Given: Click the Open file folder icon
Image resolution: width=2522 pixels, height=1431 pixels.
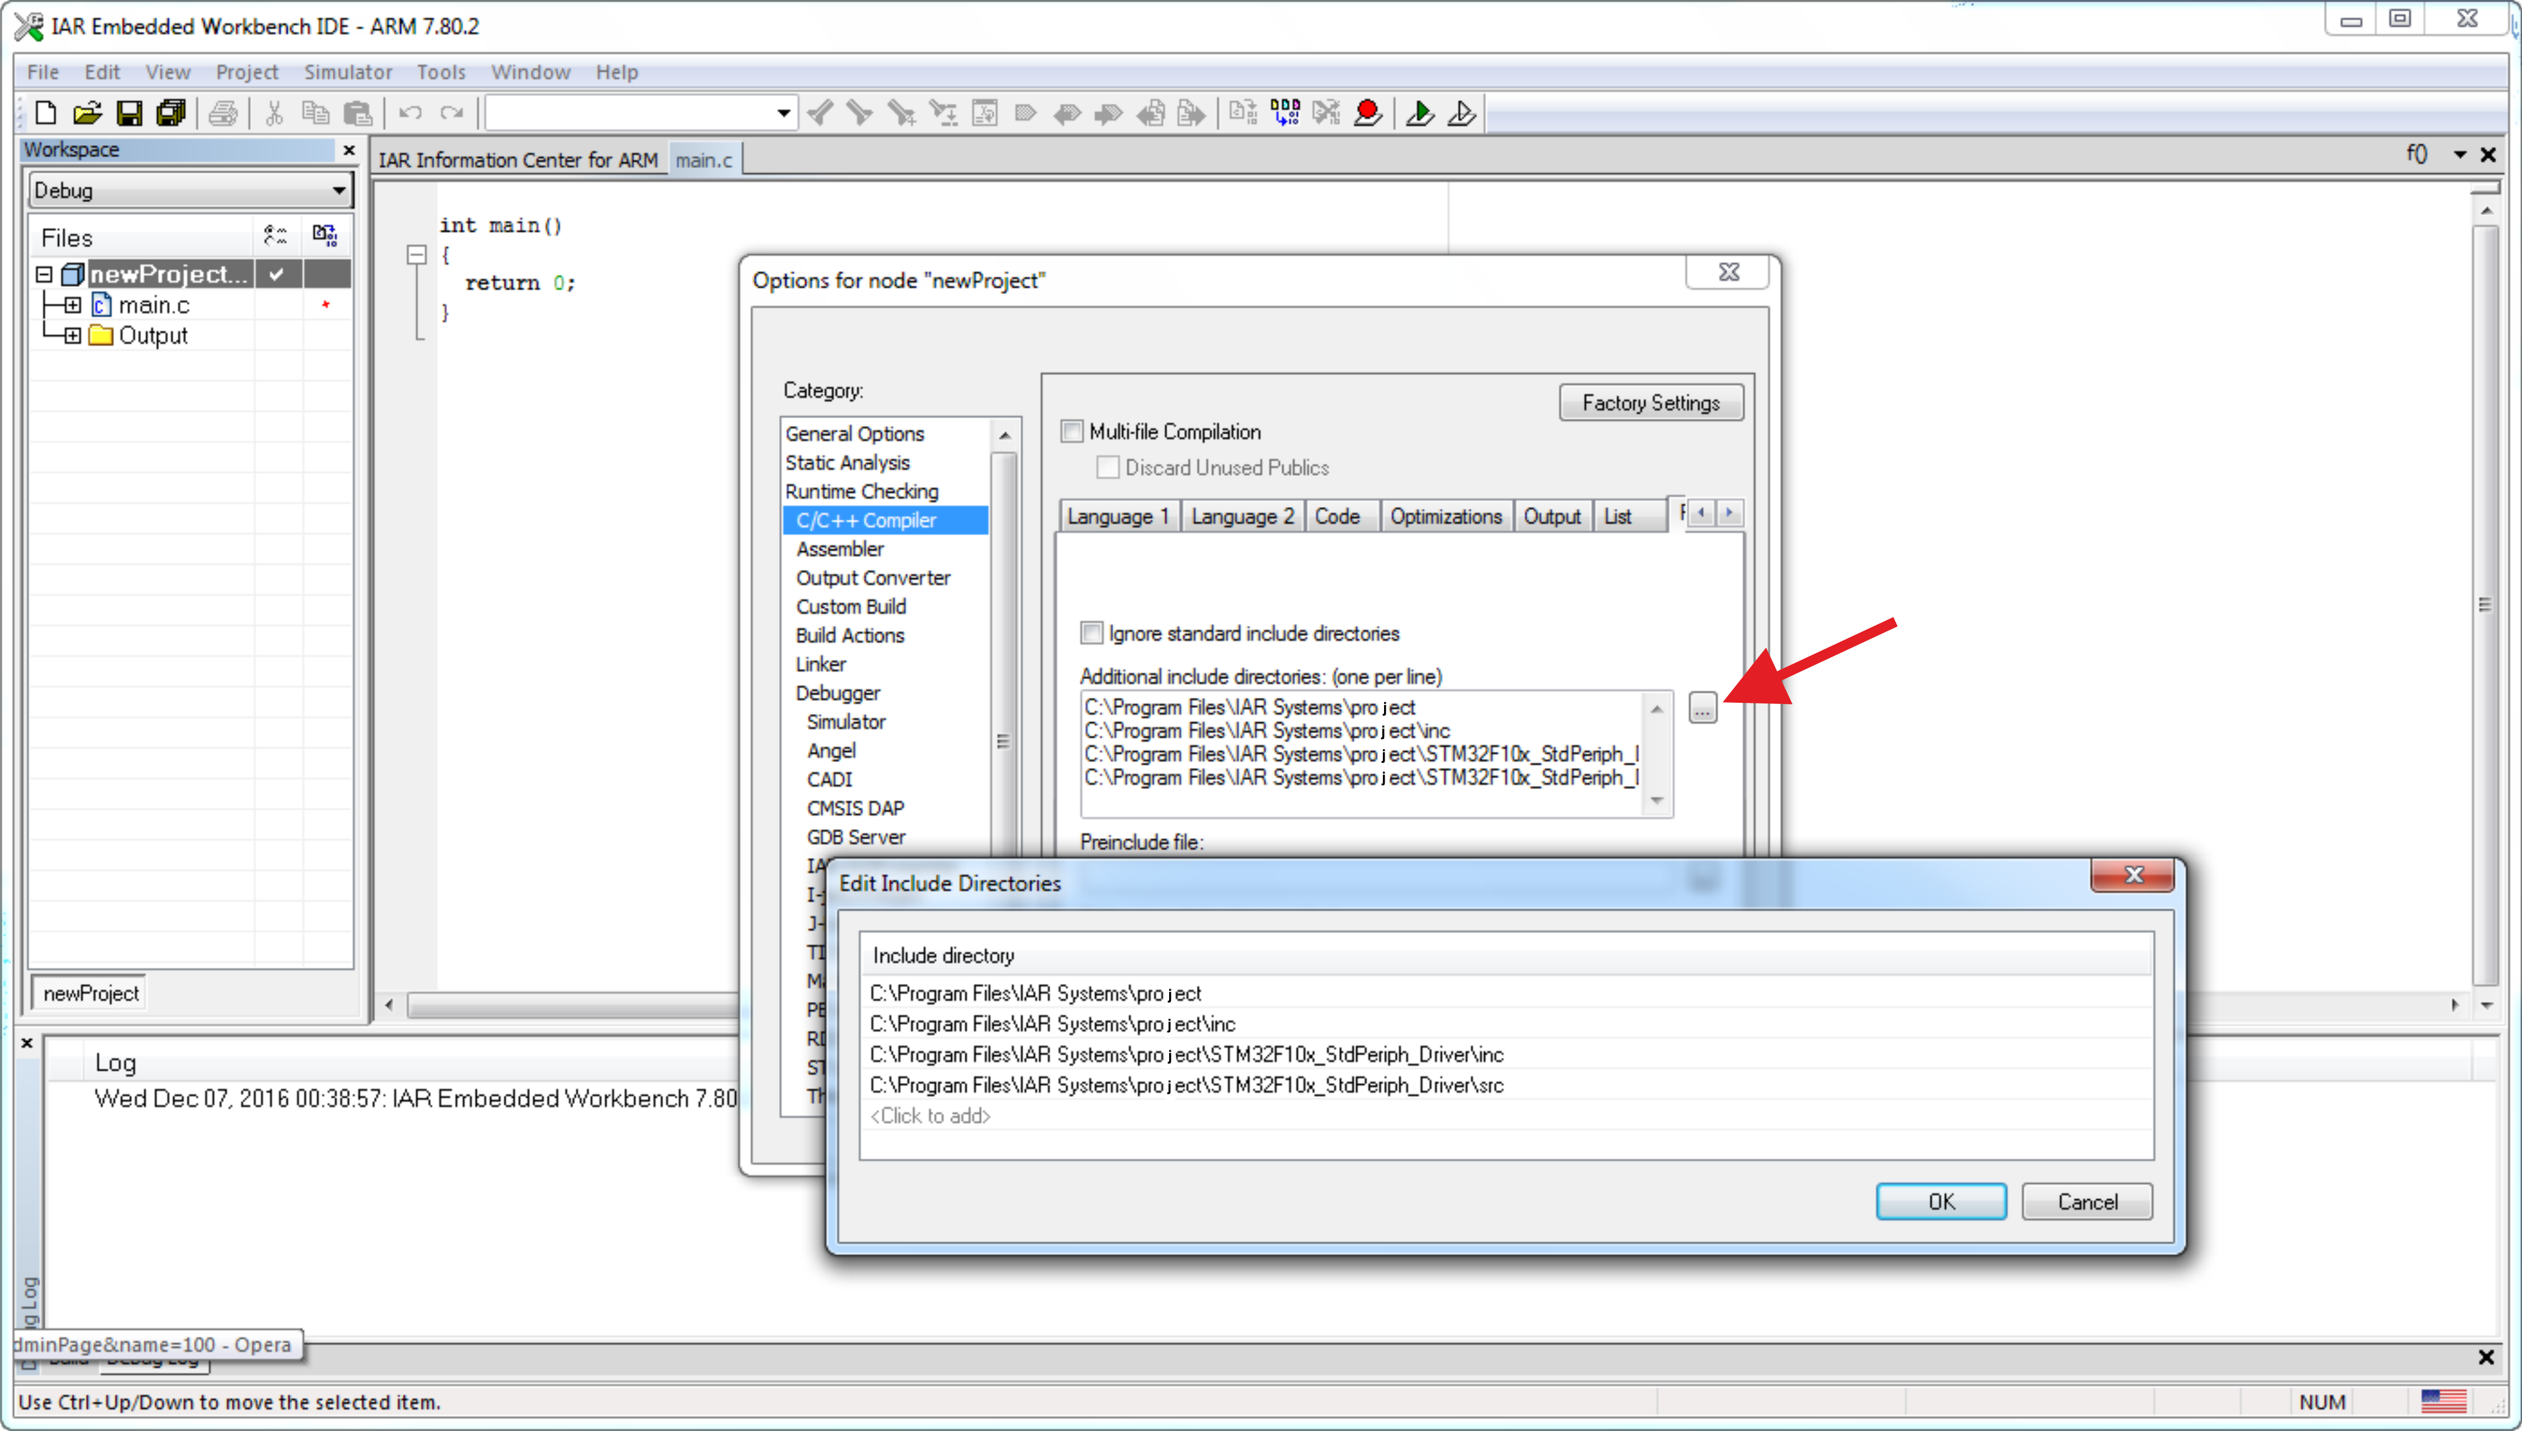Looking at the screenshot, I should [86, 114].
